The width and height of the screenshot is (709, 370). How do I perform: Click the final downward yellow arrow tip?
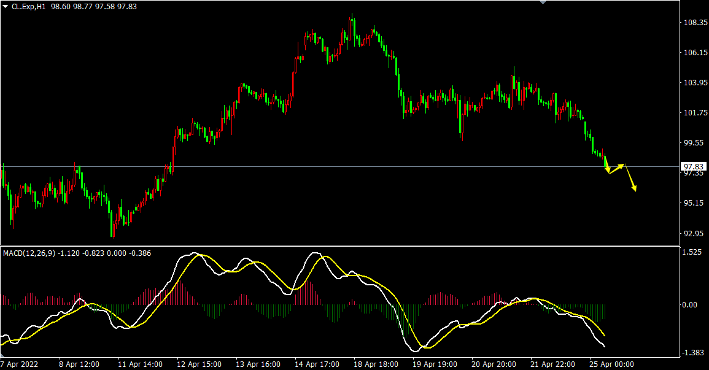[635, 190]
